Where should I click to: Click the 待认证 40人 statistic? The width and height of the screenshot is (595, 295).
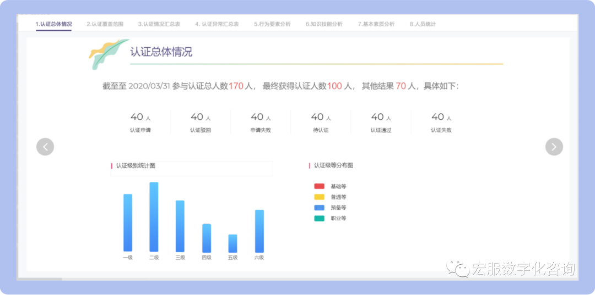(321, 123)
